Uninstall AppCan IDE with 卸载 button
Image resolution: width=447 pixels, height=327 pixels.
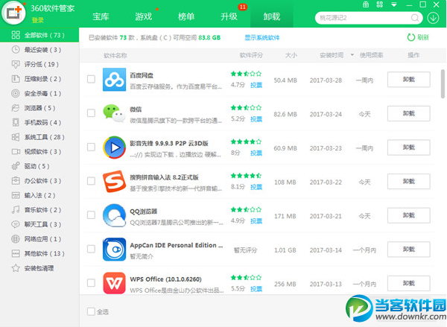[x=408, y=250]
